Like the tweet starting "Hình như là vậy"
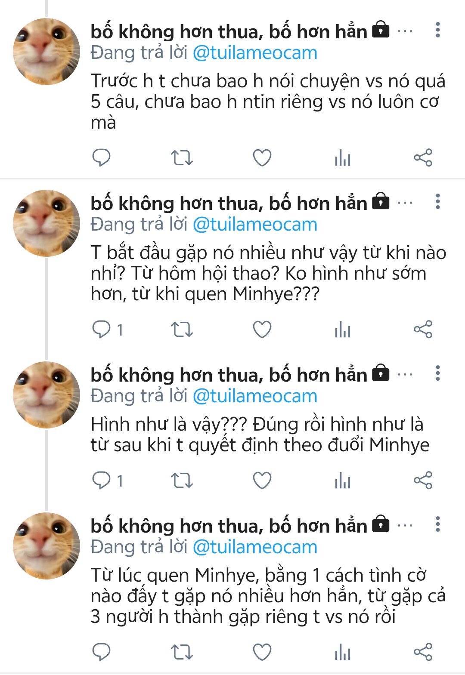Image resolution: width=465 pixels, height=675 pixels. [x=262, y=480]
